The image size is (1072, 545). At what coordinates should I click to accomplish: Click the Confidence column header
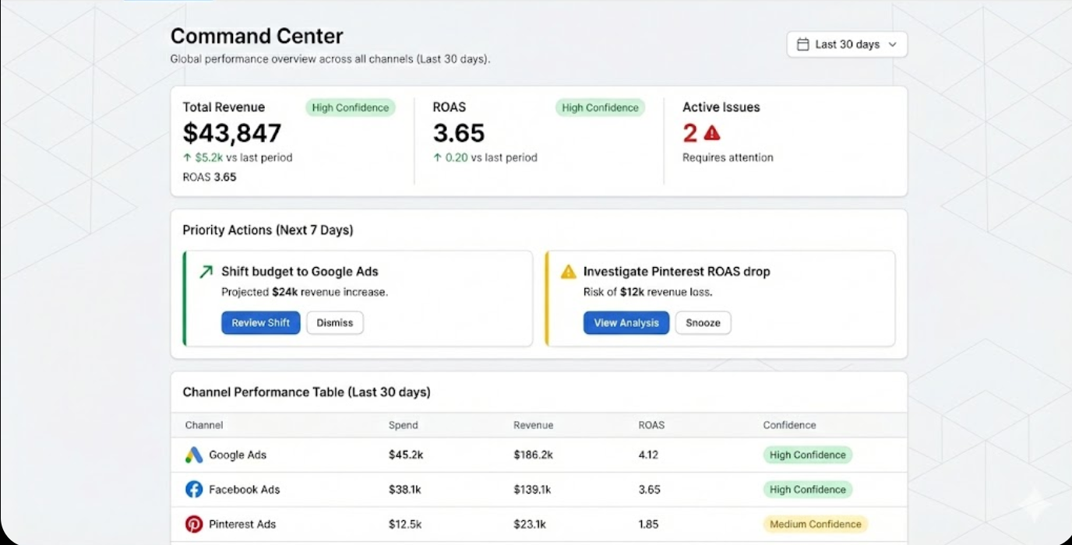(789, 425)
